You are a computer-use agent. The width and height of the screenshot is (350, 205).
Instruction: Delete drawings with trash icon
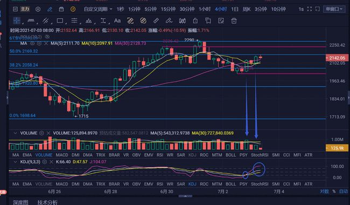234,21
